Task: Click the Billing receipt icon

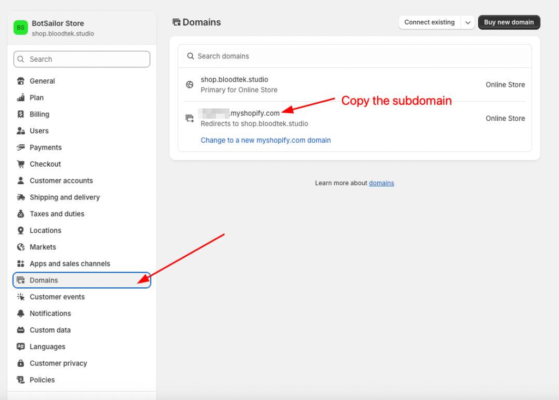Action: [21, 114]
